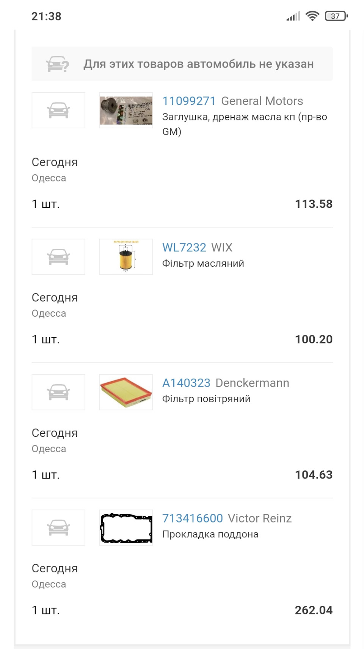
Task: Open part number WL7232 link
Action: (184, 248)
